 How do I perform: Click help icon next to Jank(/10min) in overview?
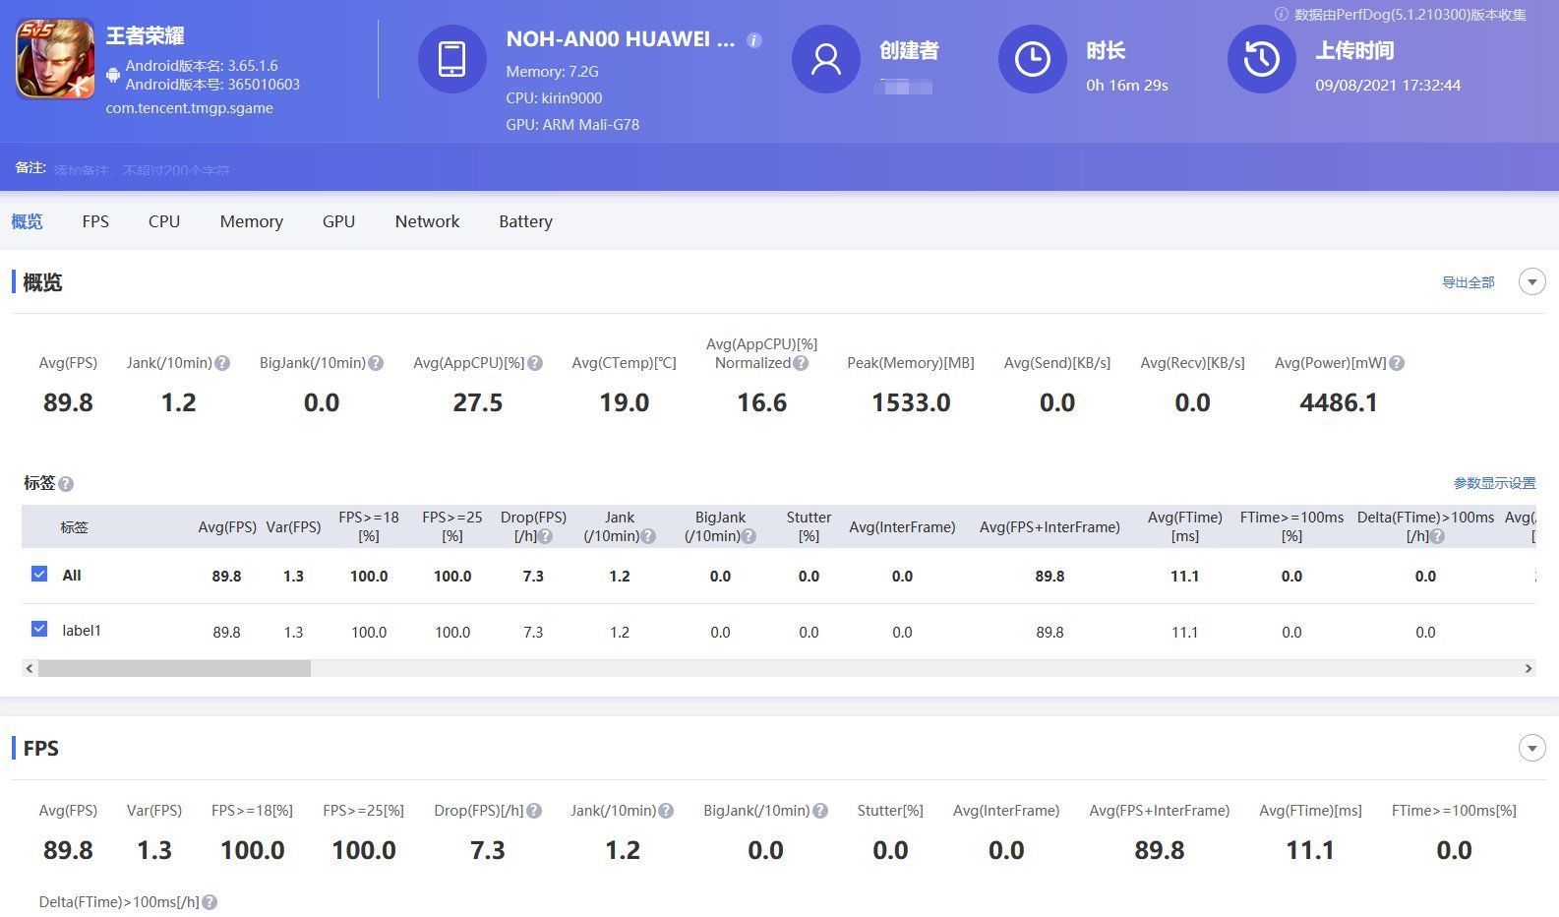point(222,363)
